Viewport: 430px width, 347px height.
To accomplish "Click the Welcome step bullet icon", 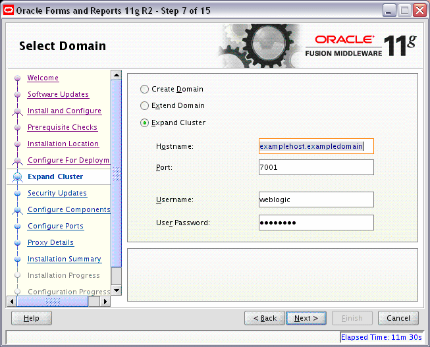I will [18, 78].
